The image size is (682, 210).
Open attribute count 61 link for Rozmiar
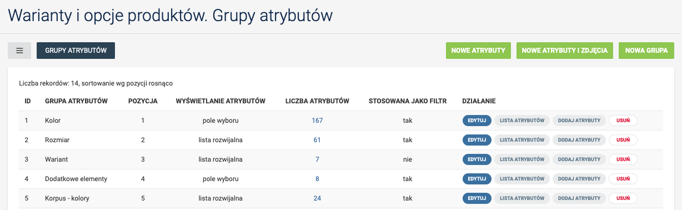317,140
